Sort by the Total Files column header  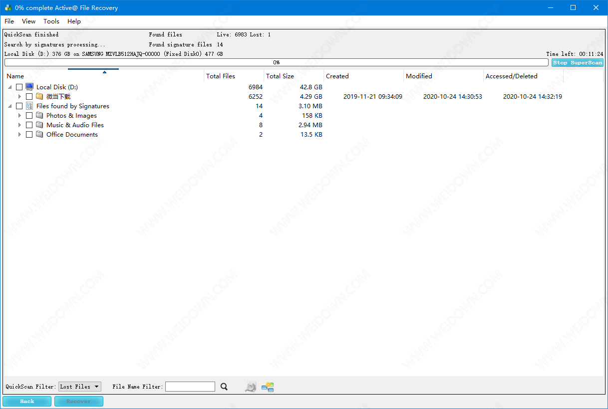coord(234,76)
